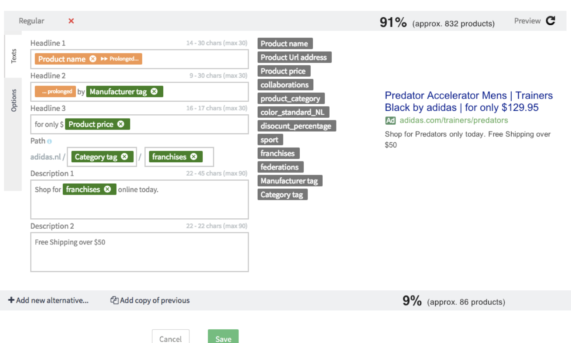Click Add copy of previous
The height and width of the screenshot is (343, 571).
coord(150,300)
